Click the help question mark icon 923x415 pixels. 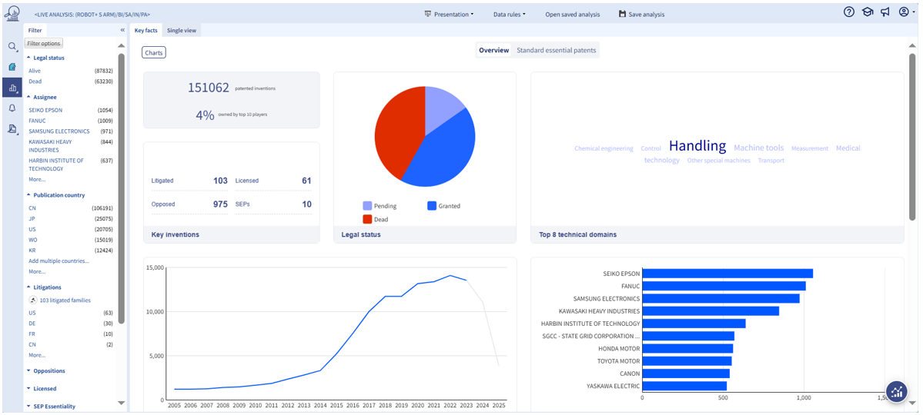[x=849, y=13]
